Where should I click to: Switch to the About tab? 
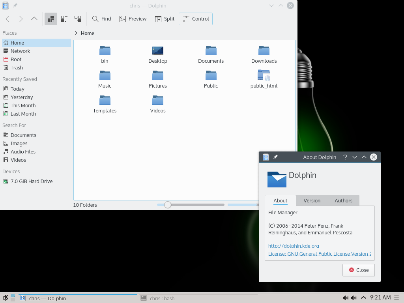(x=281, y=200)
